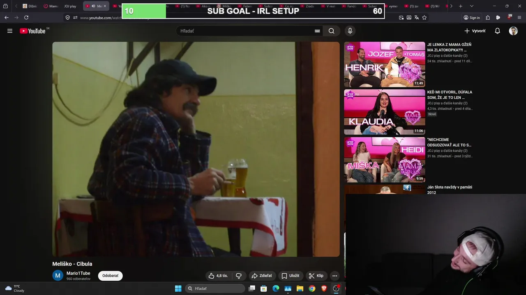Screen dimensions: 526x295
Task: Bookmark this page with star icon
Action: [424, 18]
